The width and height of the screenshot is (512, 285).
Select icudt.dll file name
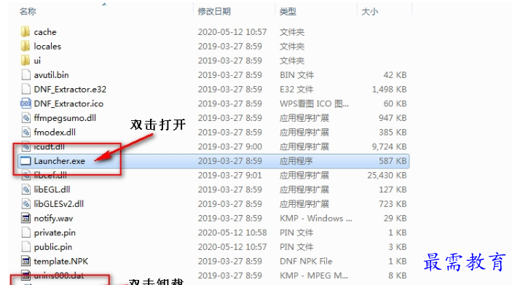(x=49, y=147)
